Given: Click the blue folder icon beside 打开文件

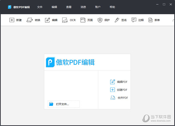Looking at the screenshot, I should pyautogui.click(x=51, y=104).
